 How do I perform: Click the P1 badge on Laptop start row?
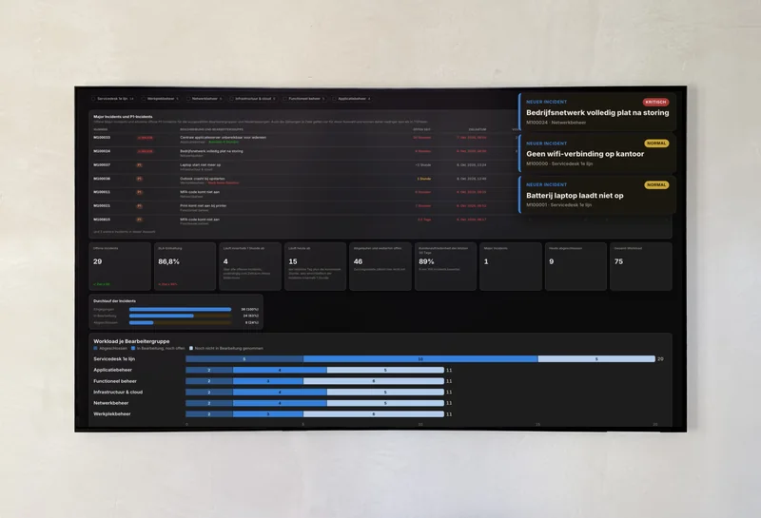coord(139,165)
